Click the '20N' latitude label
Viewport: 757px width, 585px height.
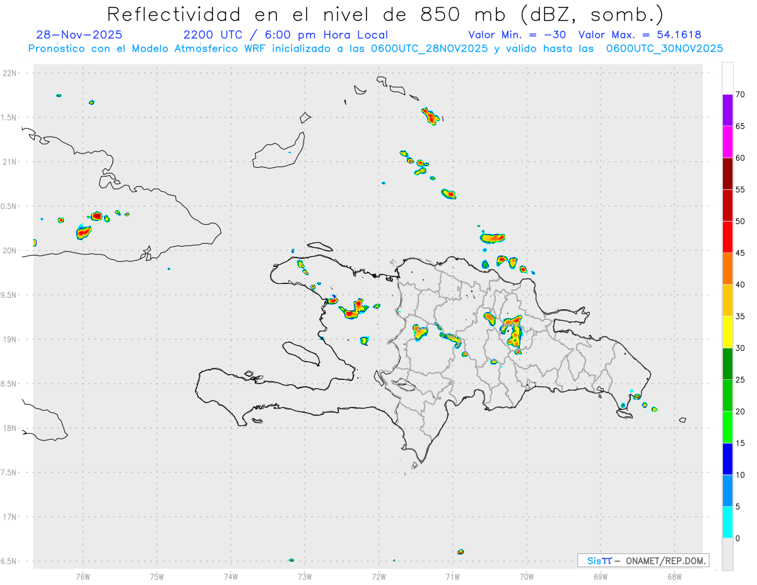pos(11,251)
